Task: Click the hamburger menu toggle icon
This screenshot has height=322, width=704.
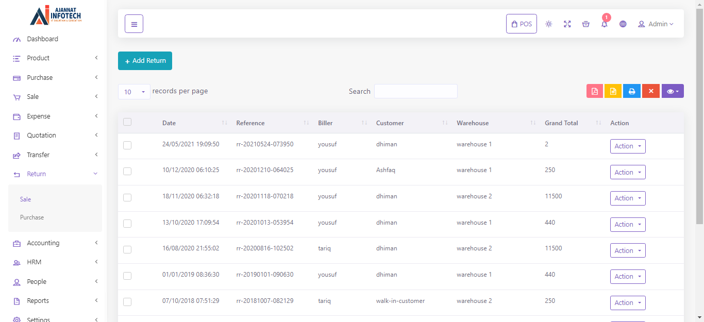Action: pos(134,24)
